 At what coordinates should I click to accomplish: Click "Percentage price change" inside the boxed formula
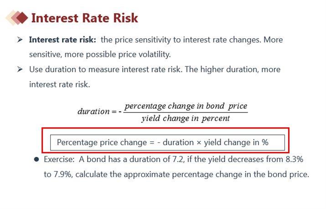(x=100, y=143)
